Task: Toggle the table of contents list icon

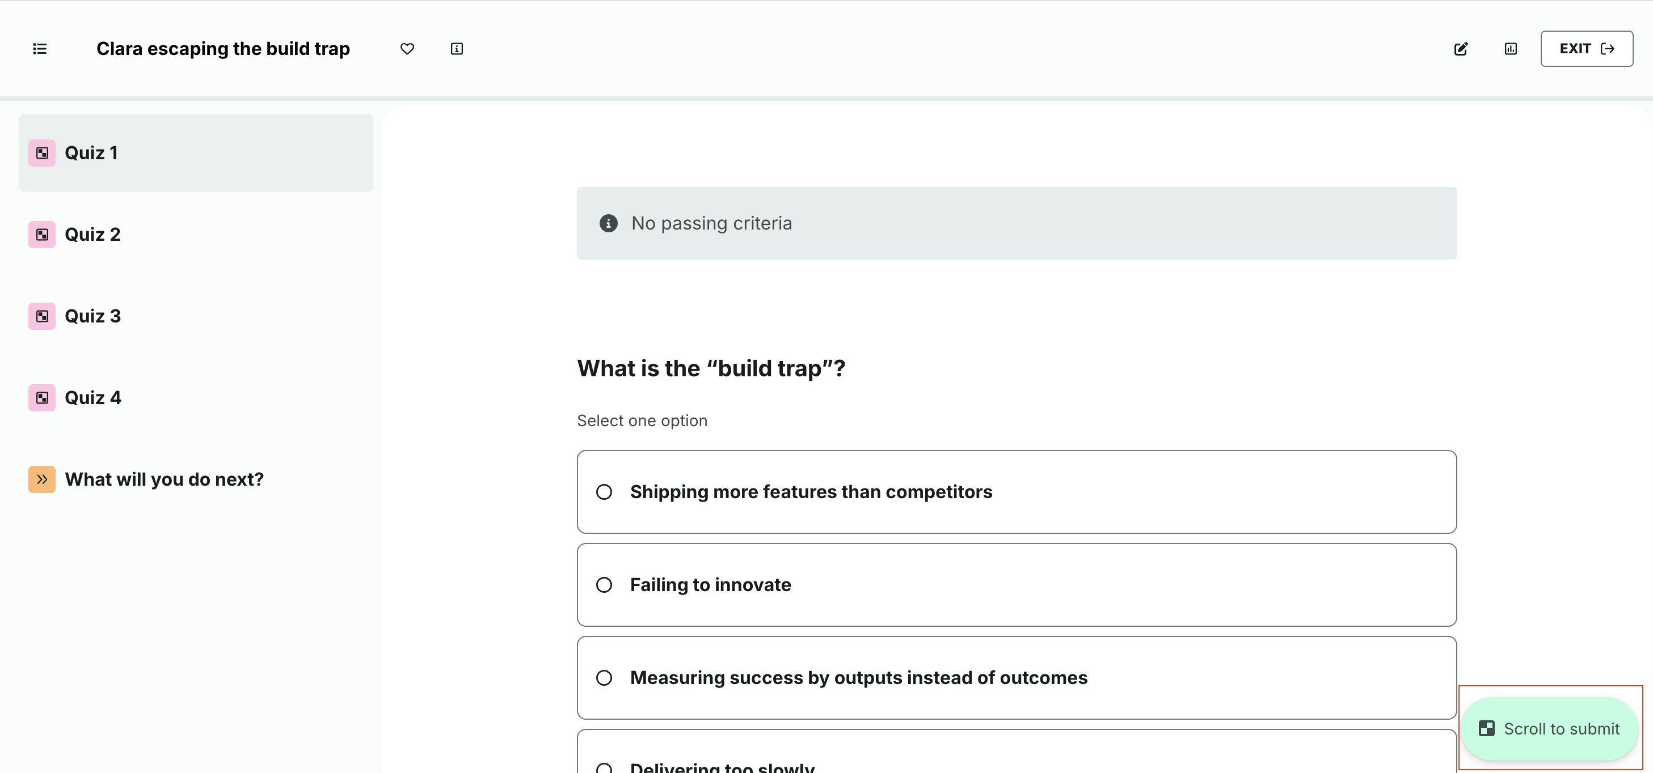Action: pyautogui.click(x=40, y=49)
